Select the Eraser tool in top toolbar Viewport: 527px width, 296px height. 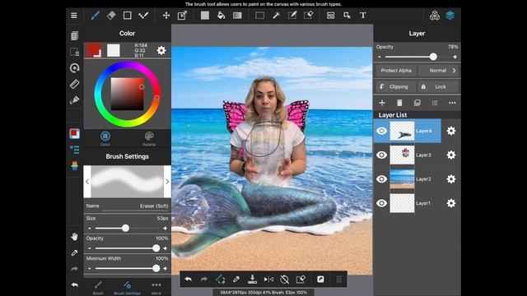pyautogui.click(x=111, y=15)
